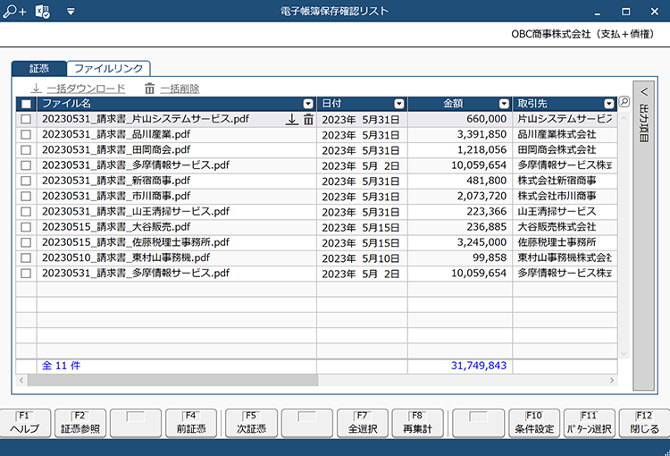Click the F4 前証憑 button

pos(191,423)
